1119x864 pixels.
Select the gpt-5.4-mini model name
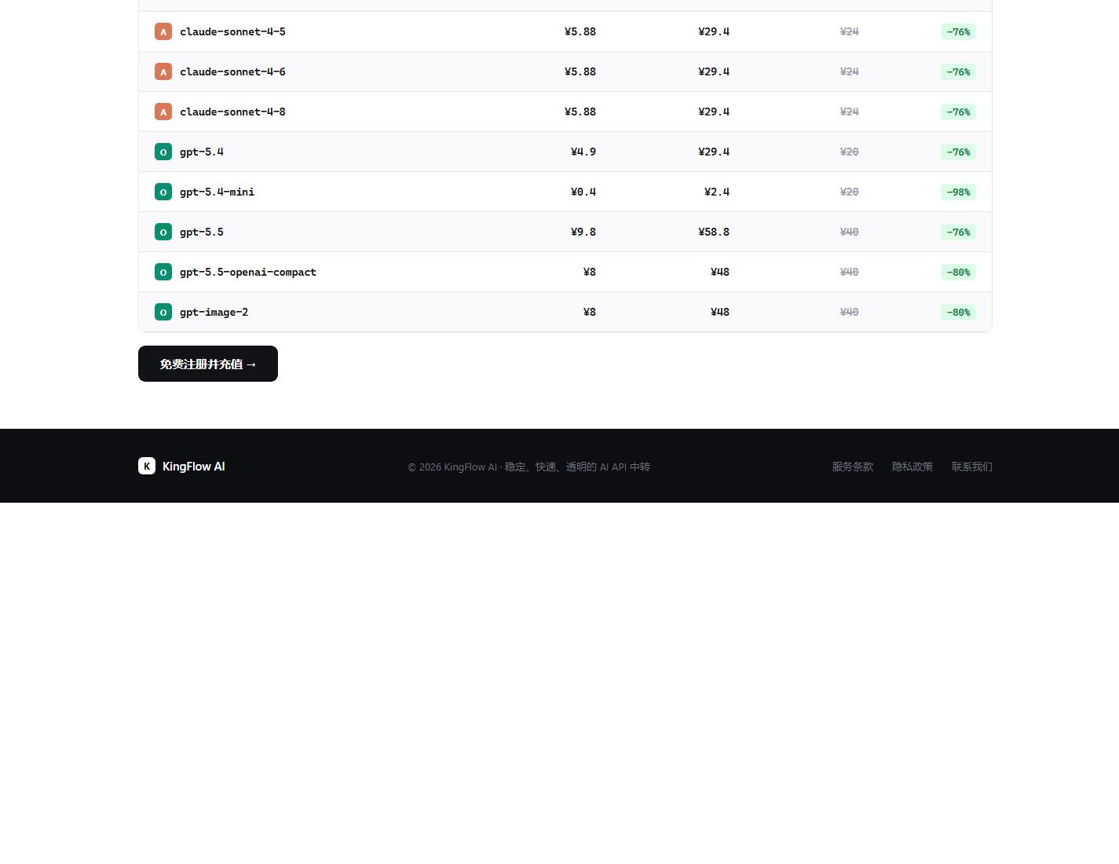[x=217, y=192]
